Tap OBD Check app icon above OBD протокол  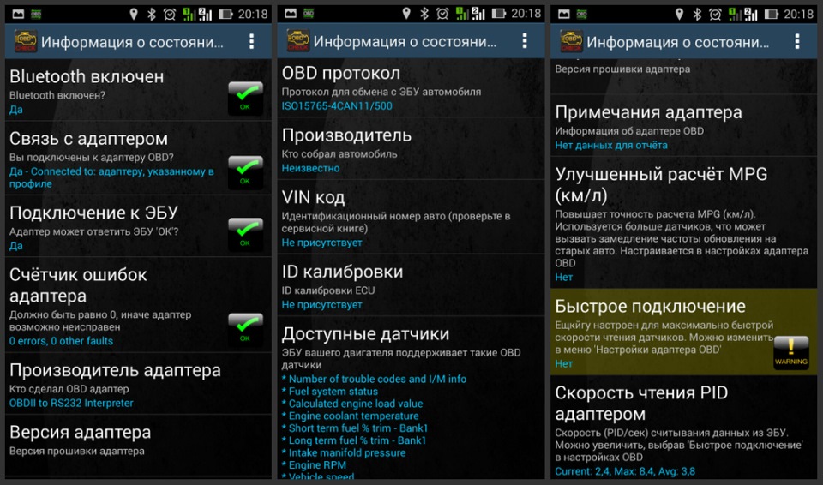[297, 41]
